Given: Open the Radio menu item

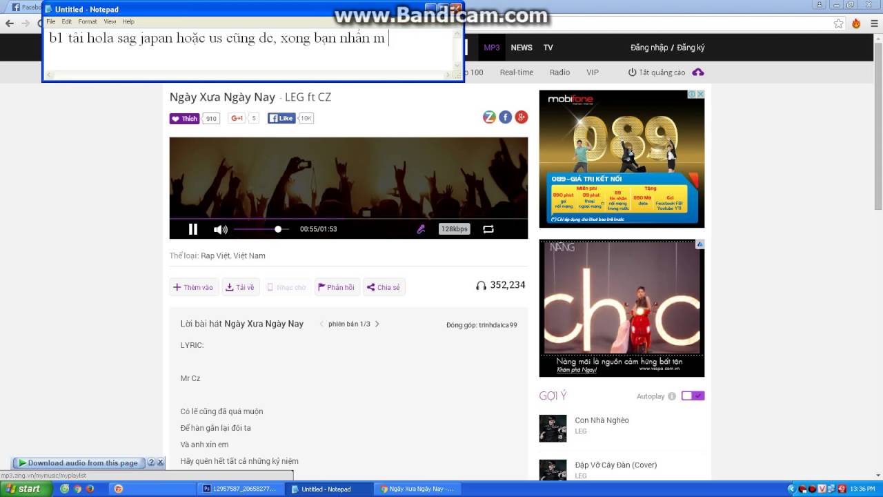Looking at the screenshot, I should tap(559, 72).
